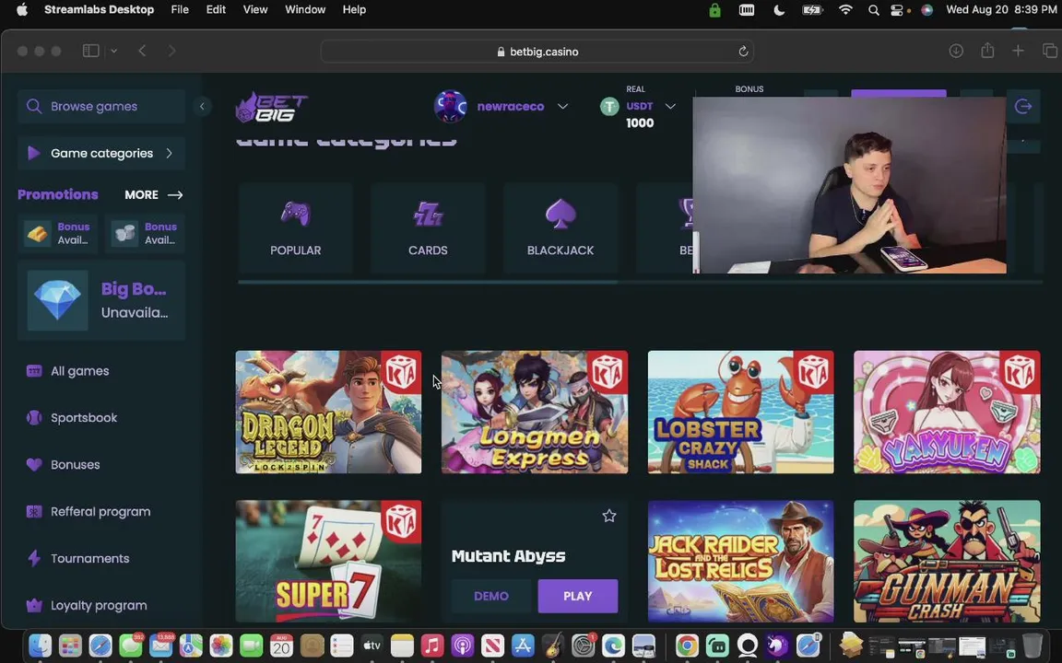Open Jack Raider and the Lost Relics
Screen dimensions: 1062x663
pos(741,562)
